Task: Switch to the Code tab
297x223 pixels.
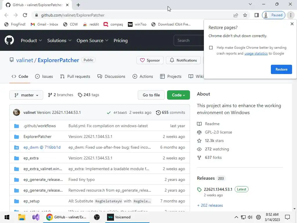Action: click(x=20, y=76)
